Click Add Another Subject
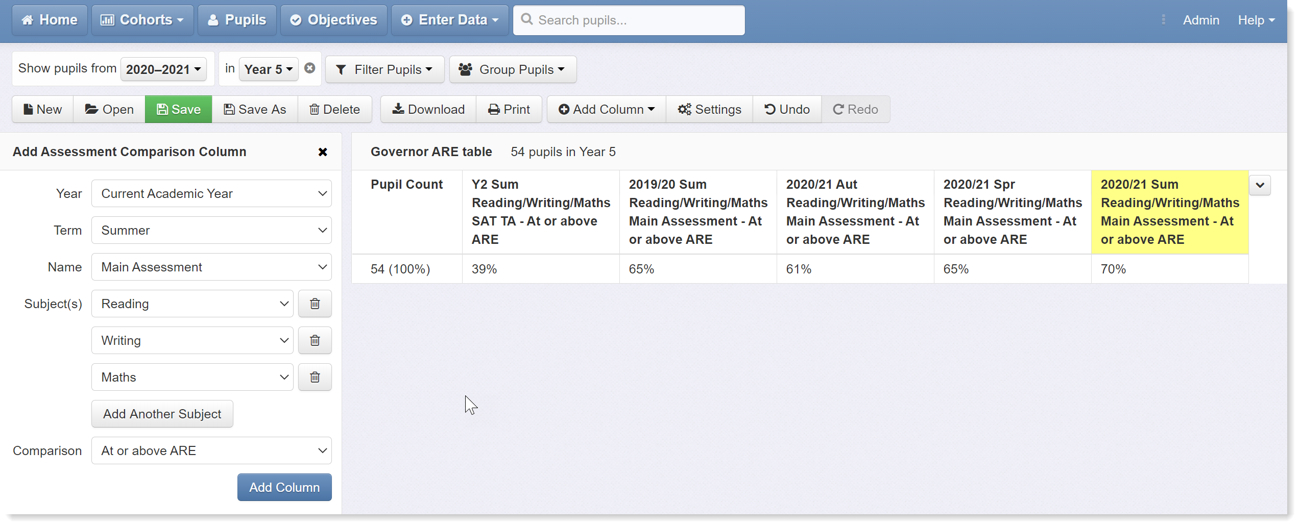Viewport: 1300px width, 527px height. (162, 414)
